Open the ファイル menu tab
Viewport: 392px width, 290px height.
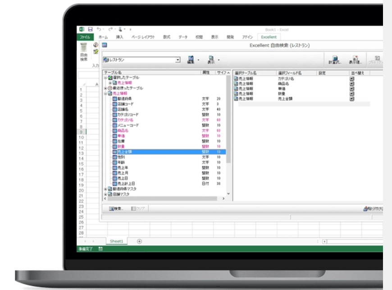(85, 37)
